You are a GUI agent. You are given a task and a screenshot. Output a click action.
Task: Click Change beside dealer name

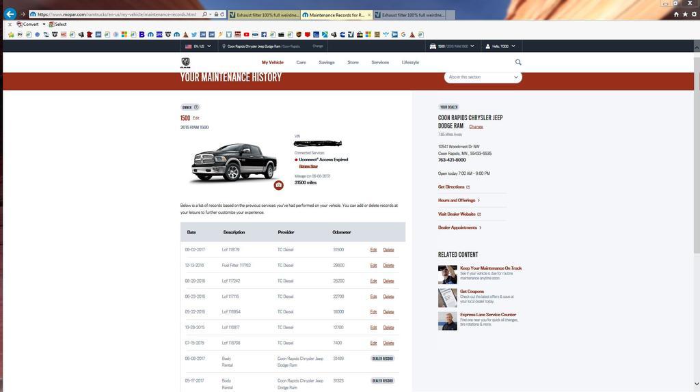476,126
